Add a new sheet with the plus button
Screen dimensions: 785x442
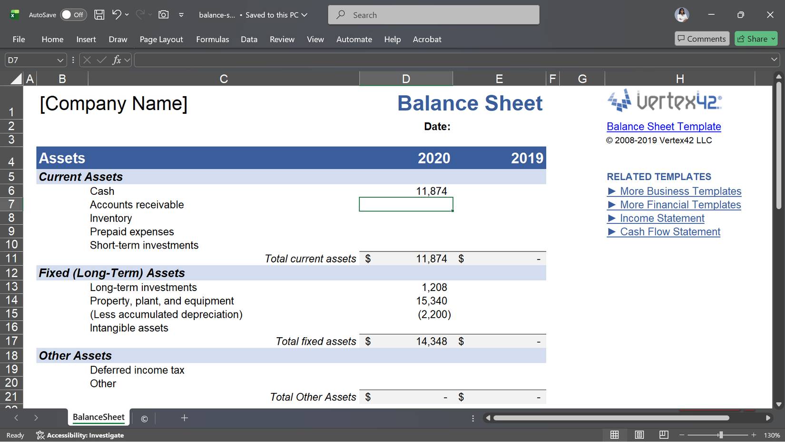tap(185, 418)
